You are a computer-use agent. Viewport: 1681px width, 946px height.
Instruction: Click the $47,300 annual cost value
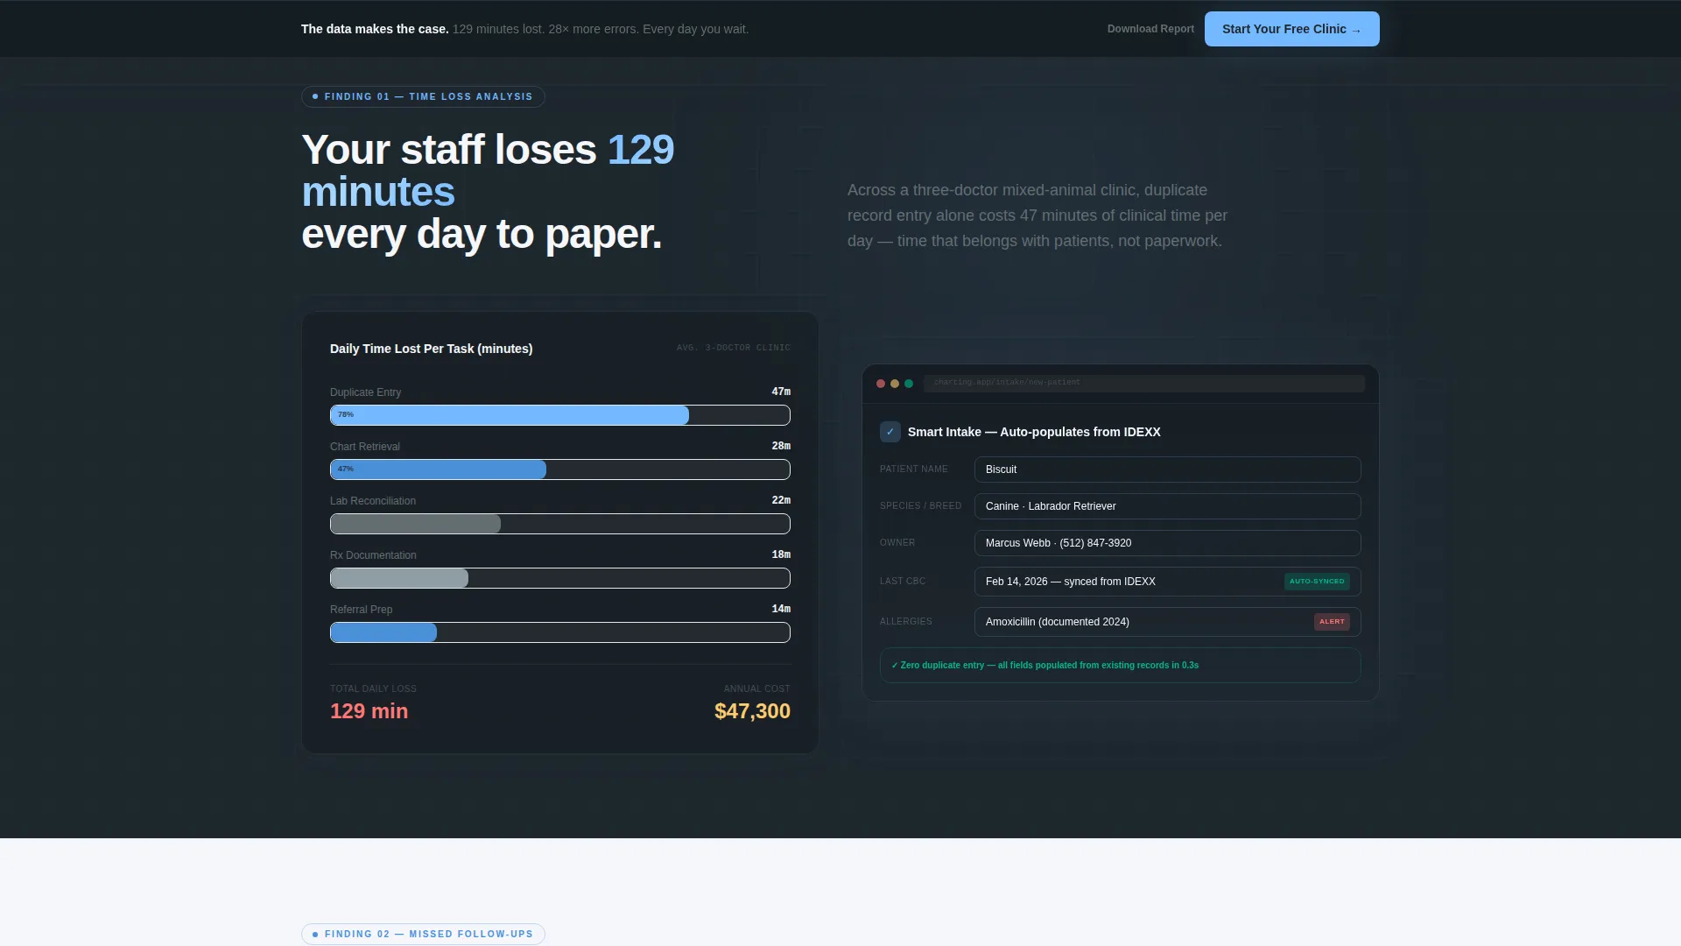pos(752,711)
